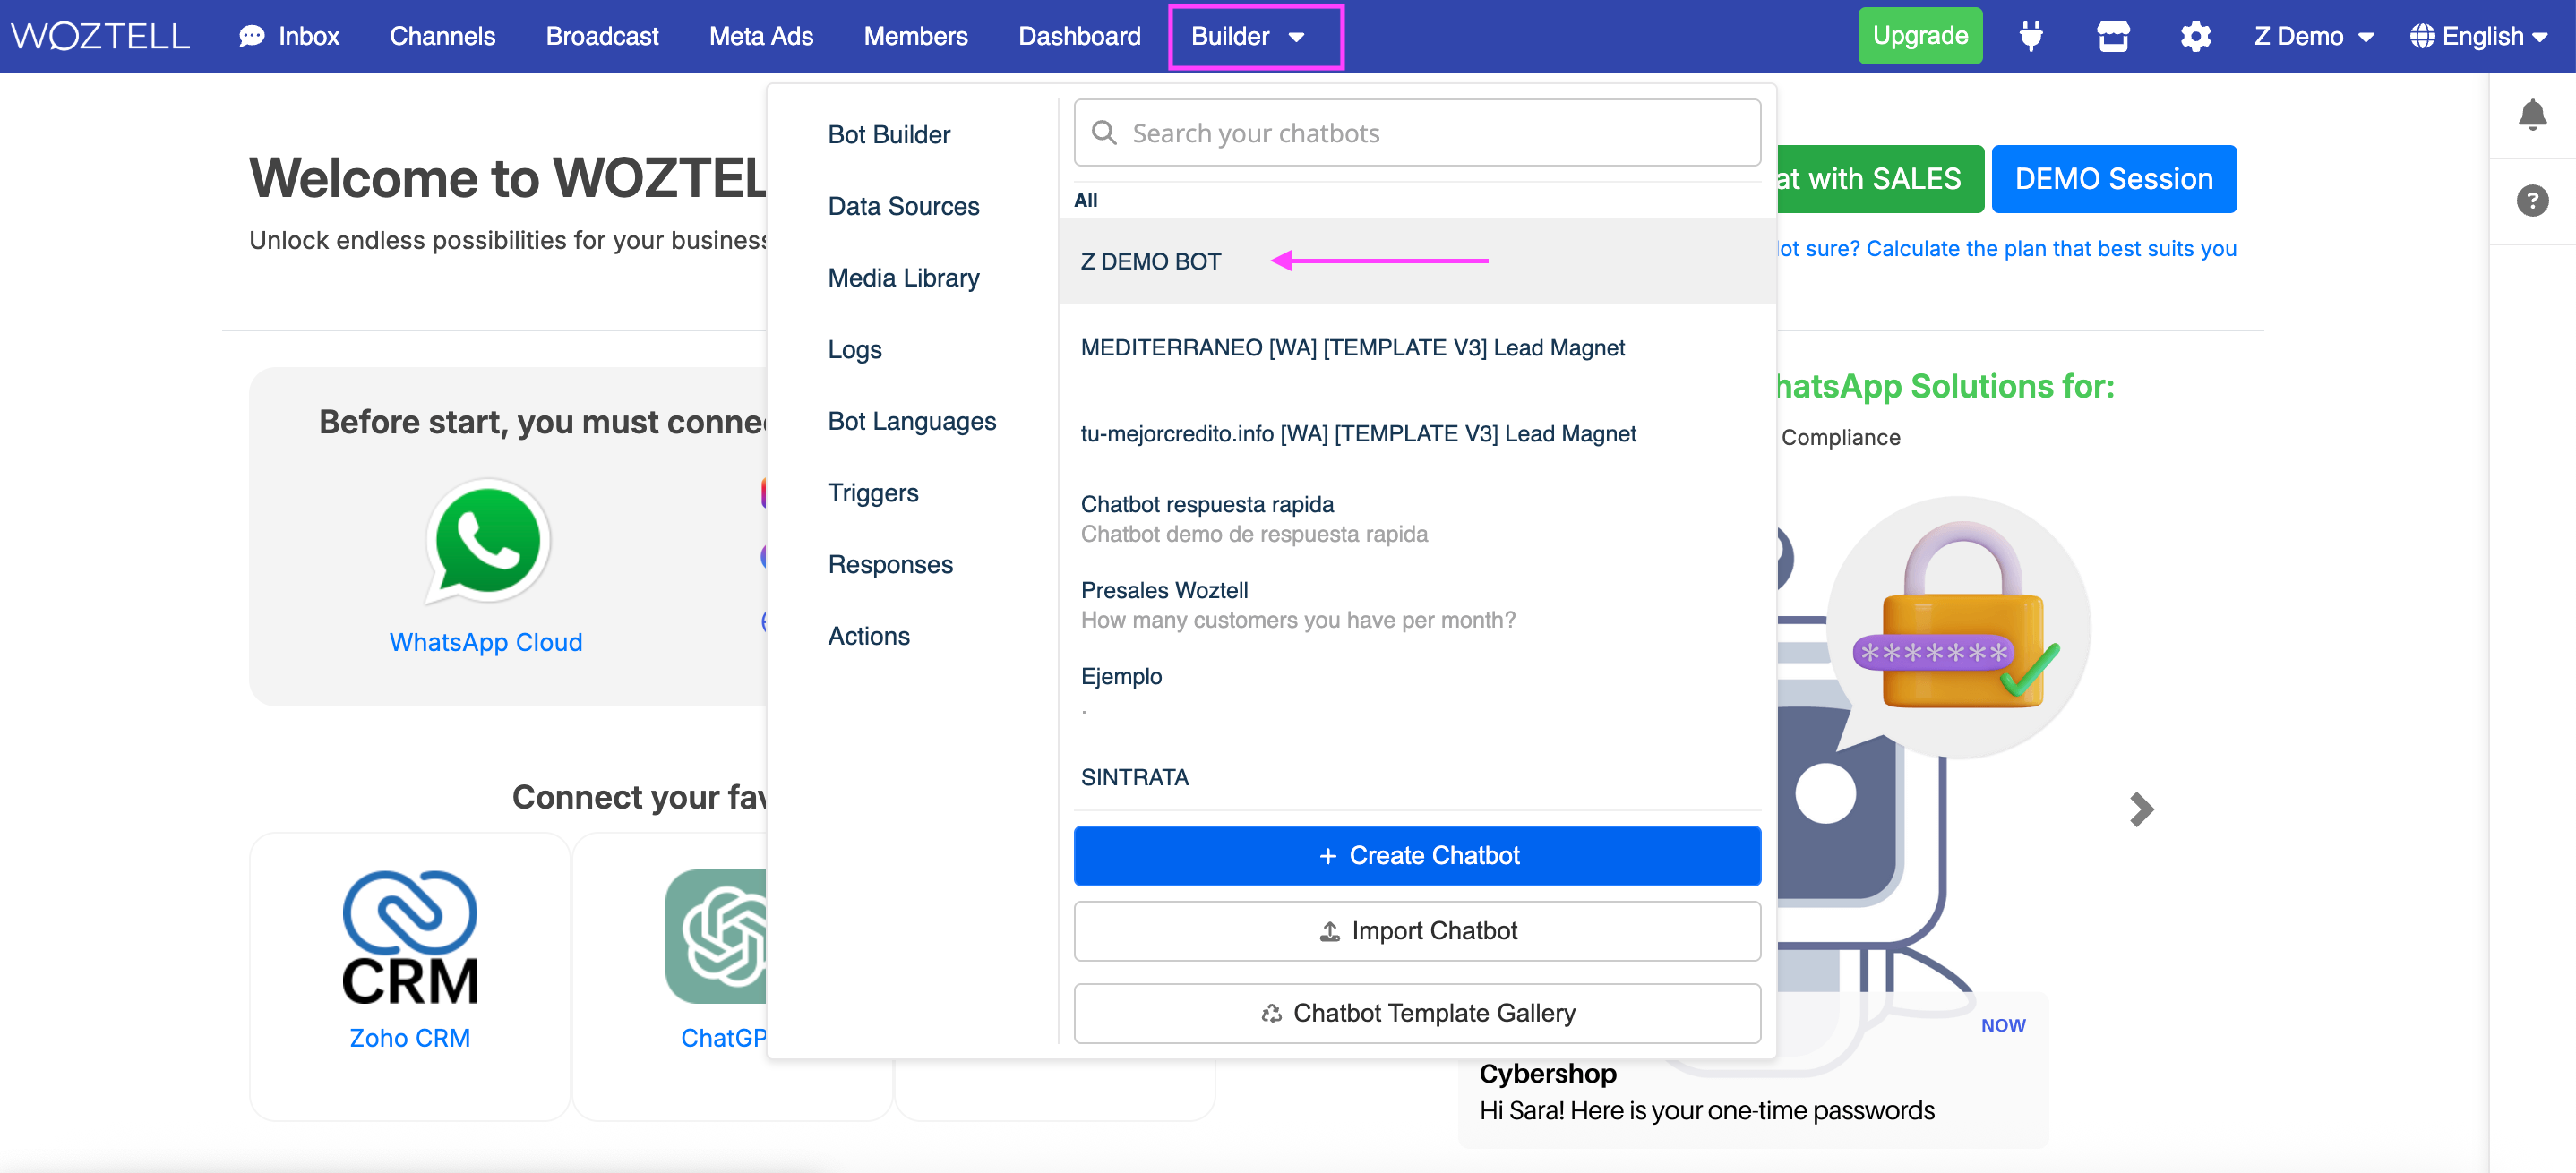
Task: Open the English language dropdown
Action: [2479, 37]
